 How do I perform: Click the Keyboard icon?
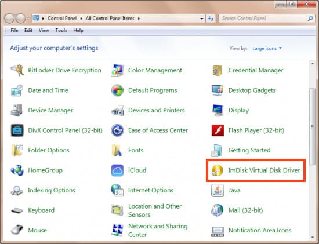tap(17, 210)
